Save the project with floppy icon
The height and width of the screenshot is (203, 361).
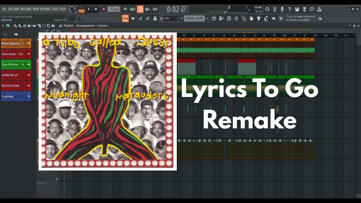pyautogui.click(x=297, y=9)
